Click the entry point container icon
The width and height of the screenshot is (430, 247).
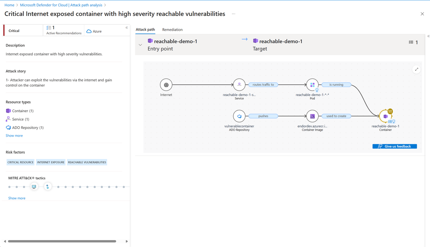(x=150, y=41)
